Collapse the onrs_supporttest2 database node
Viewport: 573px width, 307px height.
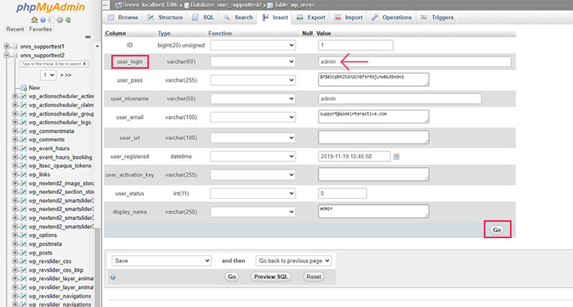click(x=7, y=55)
